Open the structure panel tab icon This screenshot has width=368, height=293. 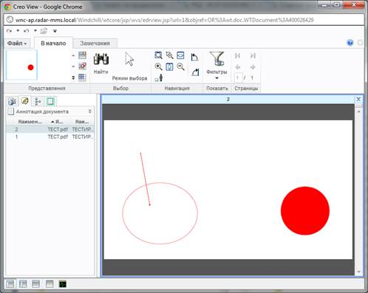pos(12,101)
